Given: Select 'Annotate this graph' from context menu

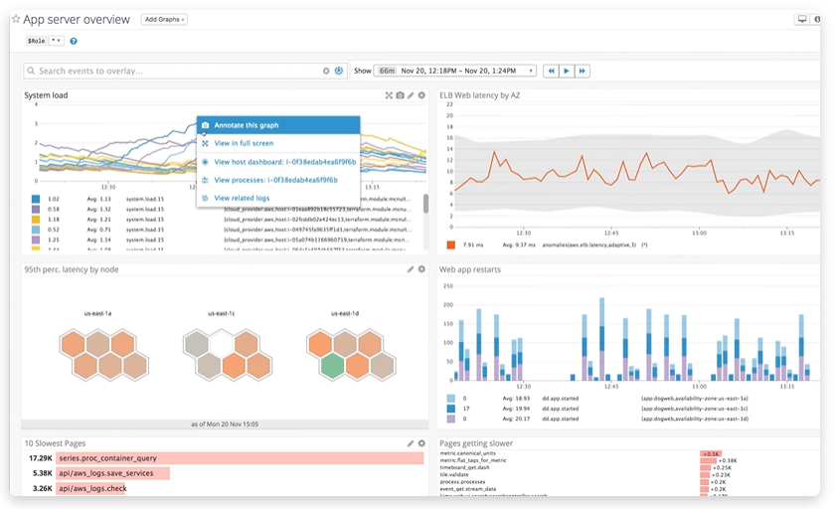Looking at the screenshot, I should tap(246, 125).
